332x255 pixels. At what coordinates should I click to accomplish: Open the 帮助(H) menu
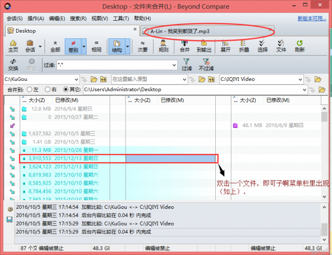pos(142,19)
